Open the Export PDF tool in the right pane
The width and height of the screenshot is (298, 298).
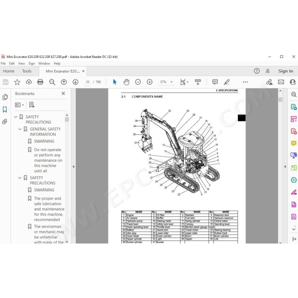coord(294,107)
